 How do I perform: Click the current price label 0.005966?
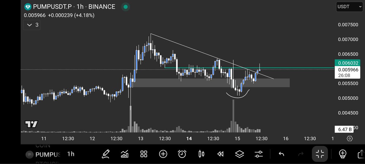347,70
